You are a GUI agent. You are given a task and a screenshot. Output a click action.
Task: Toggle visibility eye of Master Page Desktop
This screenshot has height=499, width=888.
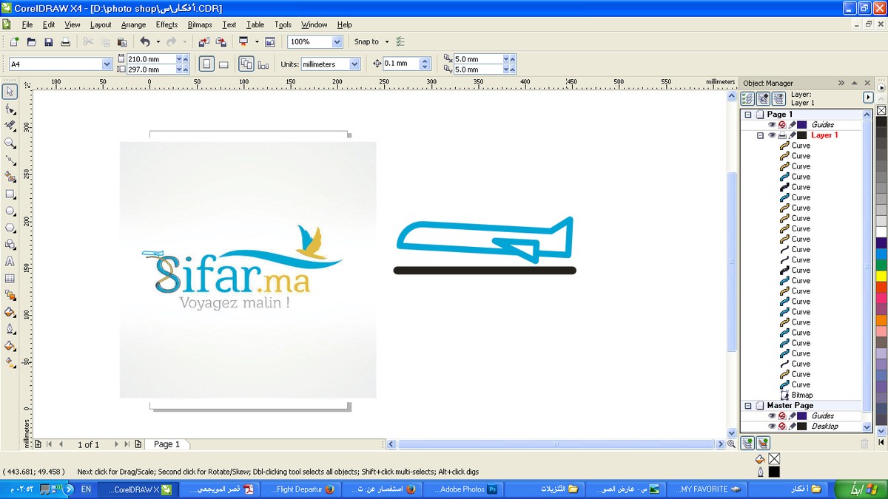tap(772, 427)
